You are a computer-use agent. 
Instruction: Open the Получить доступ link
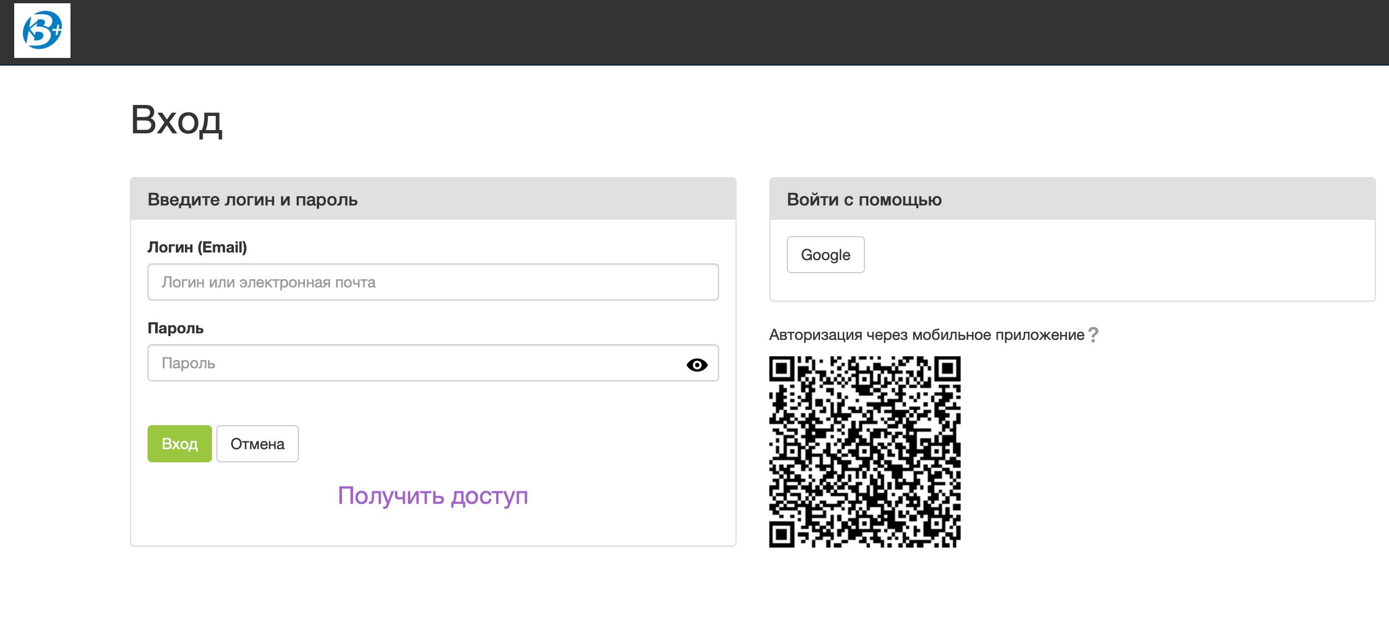(433, 496)
